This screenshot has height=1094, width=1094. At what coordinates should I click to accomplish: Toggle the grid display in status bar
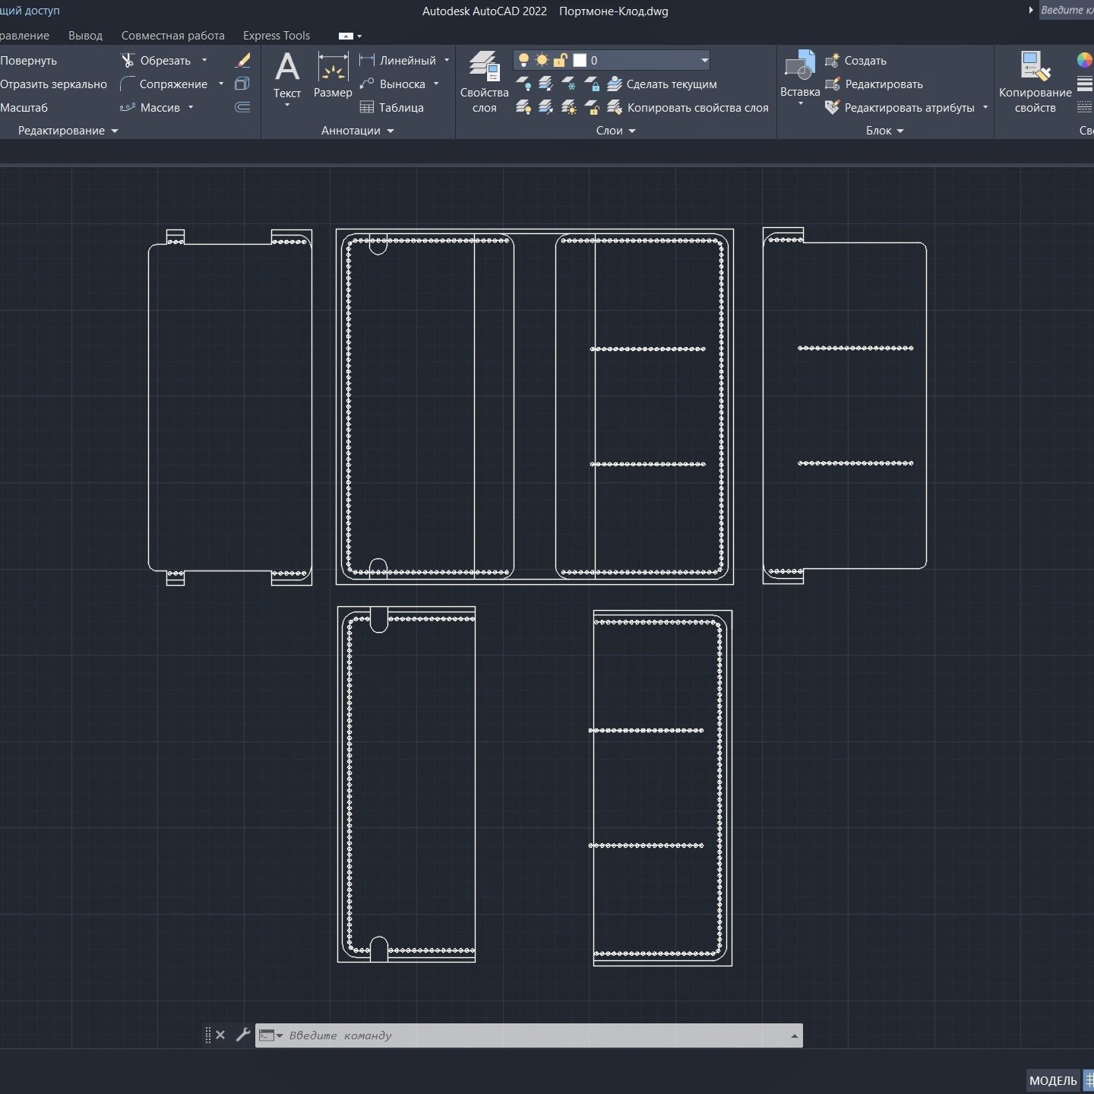[x=1089, y=1080]
